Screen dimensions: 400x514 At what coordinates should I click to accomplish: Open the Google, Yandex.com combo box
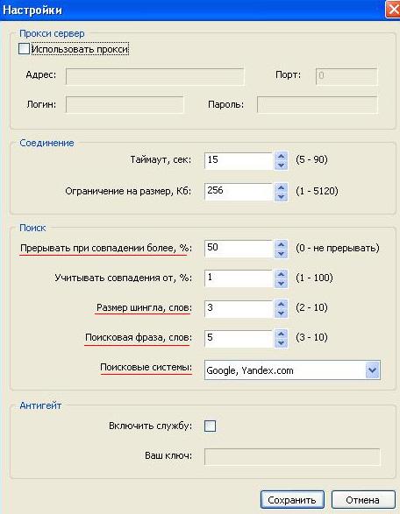[292, 370]
